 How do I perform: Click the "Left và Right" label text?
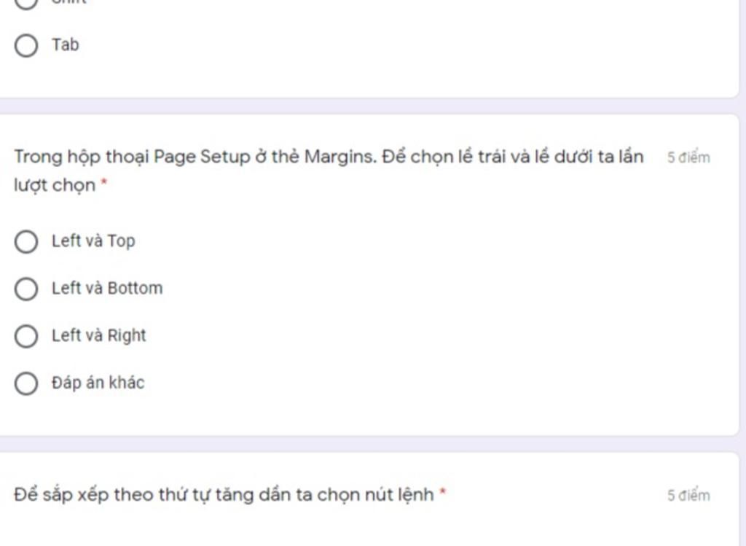pos(99,336)
